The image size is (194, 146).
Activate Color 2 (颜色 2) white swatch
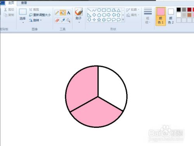[171, 16]
